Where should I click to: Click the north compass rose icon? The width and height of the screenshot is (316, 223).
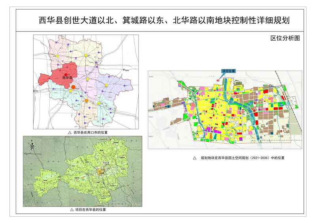(32, 146)
